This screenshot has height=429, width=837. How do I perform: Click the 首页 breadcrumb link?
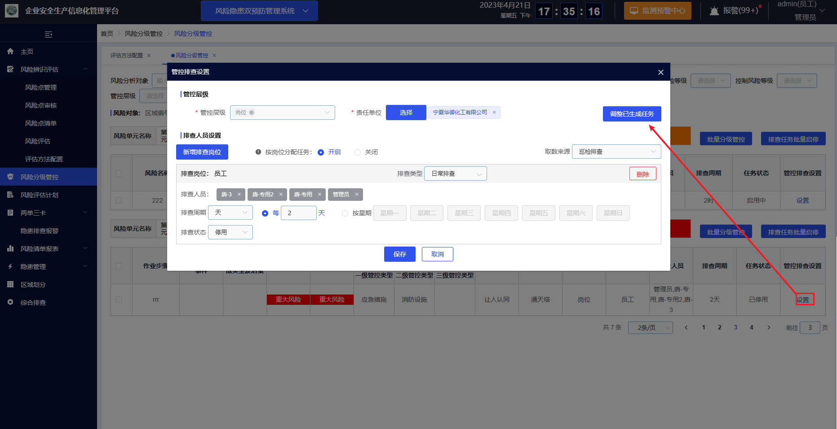[107, 34]
